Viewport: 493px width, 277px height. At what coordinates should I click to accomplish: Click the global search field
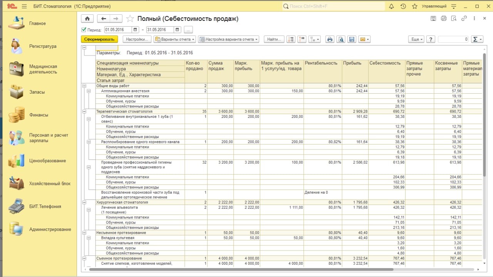point(333,7)
